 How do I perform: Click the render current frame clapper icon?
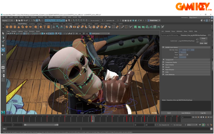click(x=125, y=21)
